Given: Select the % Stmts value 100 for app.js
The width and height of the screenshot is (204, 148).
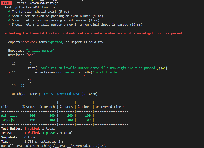Looking at the screenshot, I should click(x=32, y=120).
